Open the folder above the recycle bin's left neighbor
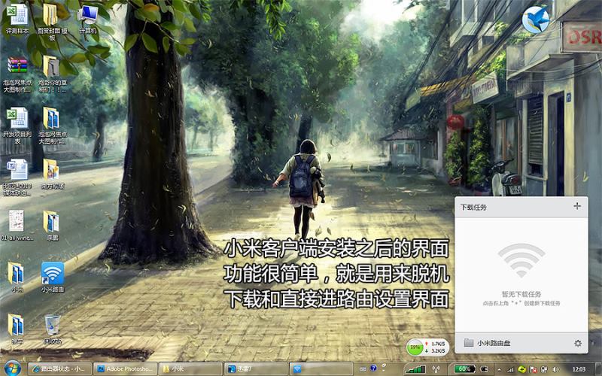602x376 pixels. [17, 277]
